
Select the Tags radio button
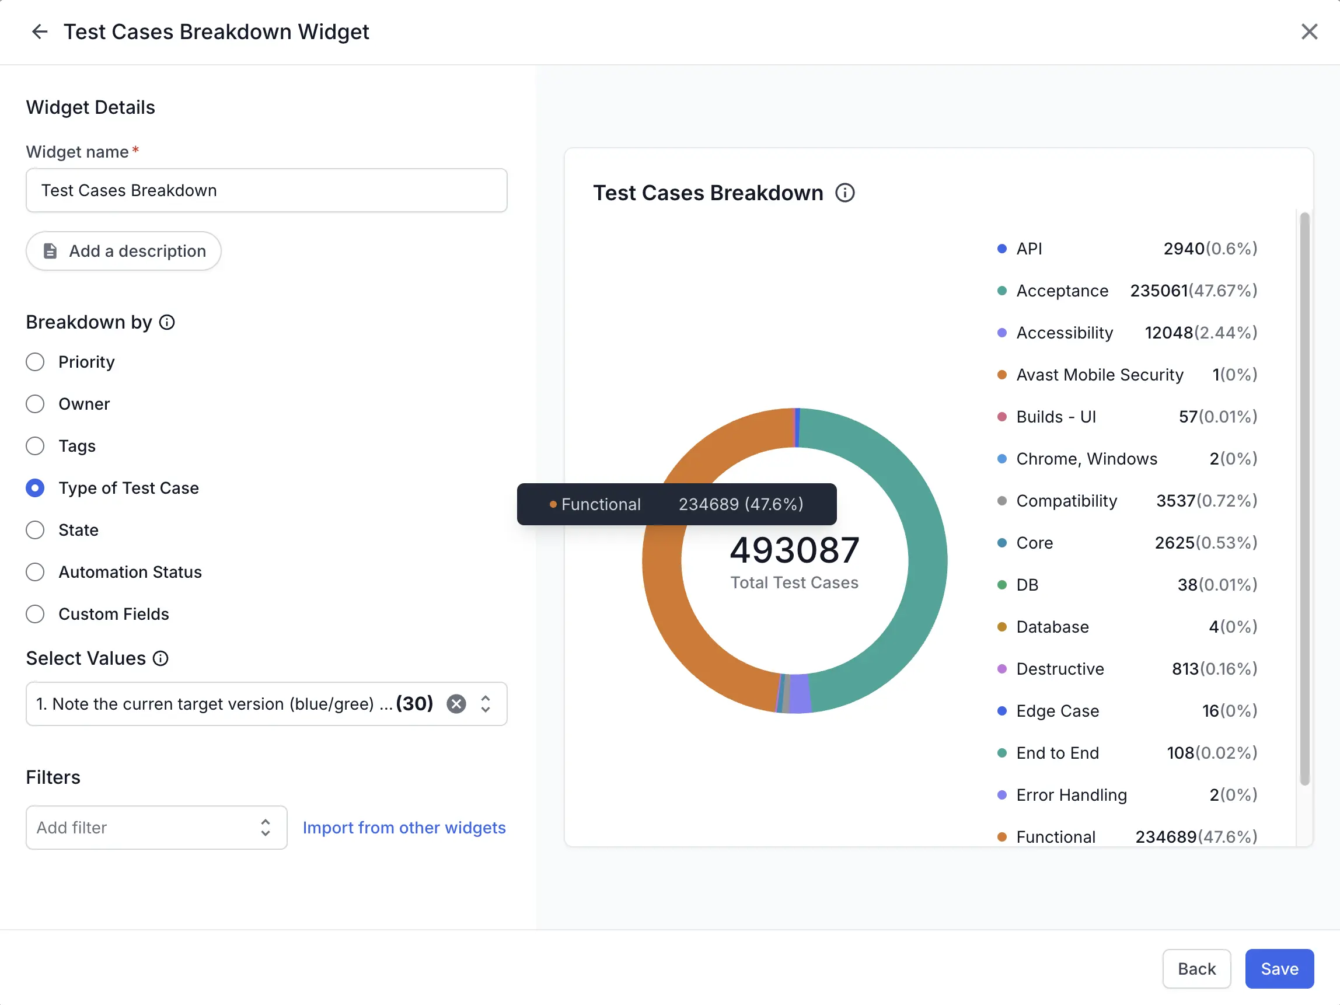click(35, 446)
